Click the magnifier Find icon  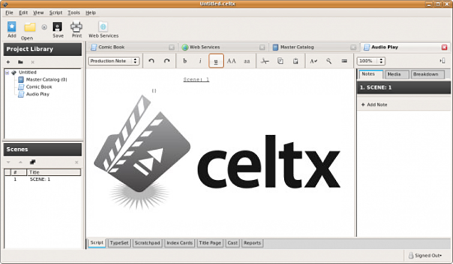[329, 61]
